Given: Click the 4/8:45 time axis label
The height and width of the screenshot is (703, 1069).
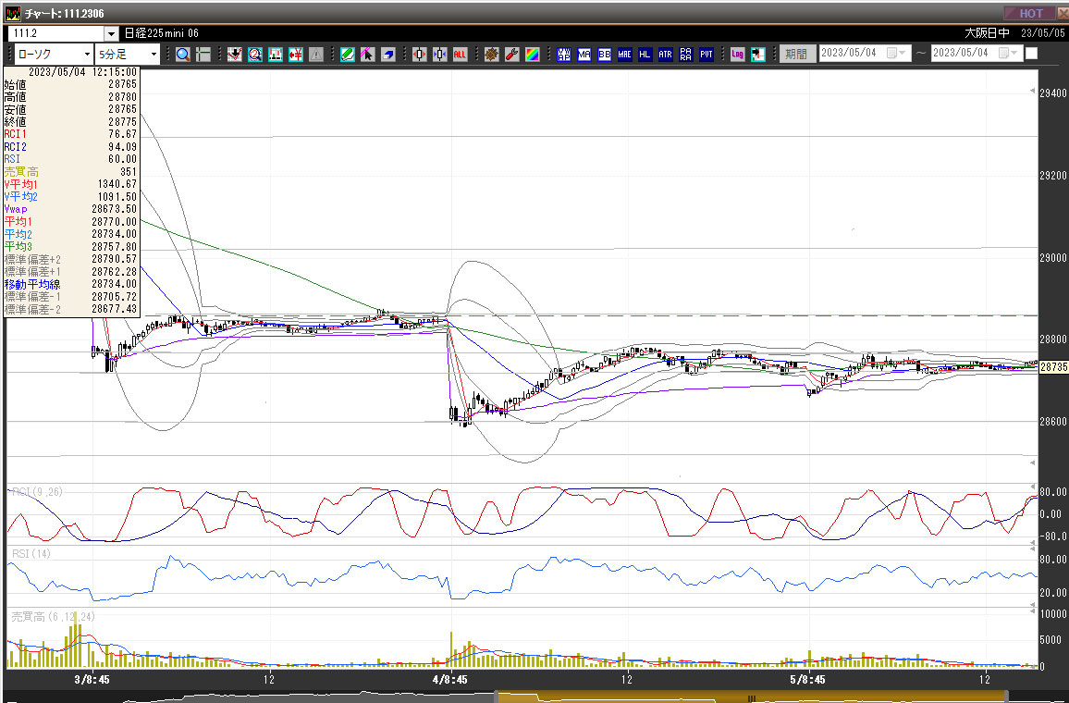Looking at the screenshot, I should pos(450,679).
